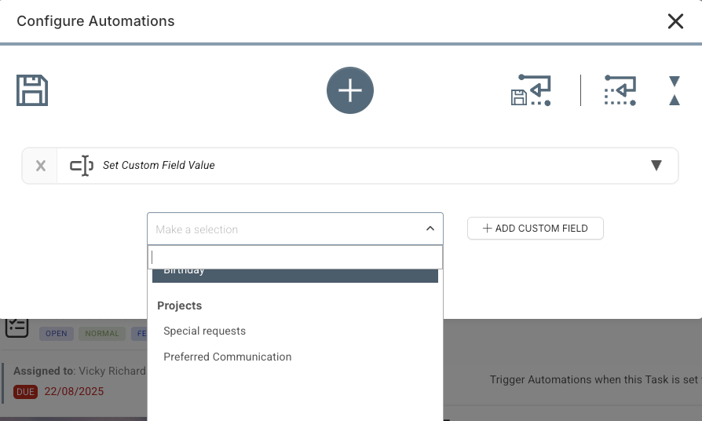Click the due date 22/08/2025

coord(74,391)
